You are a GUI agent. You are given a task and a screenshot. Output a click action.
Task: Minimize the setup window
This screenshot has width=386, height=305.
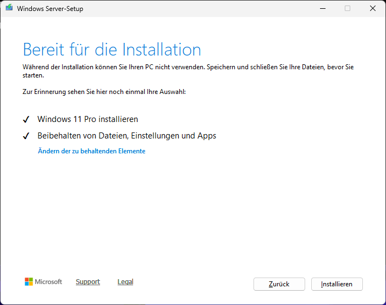pos(323,8)
